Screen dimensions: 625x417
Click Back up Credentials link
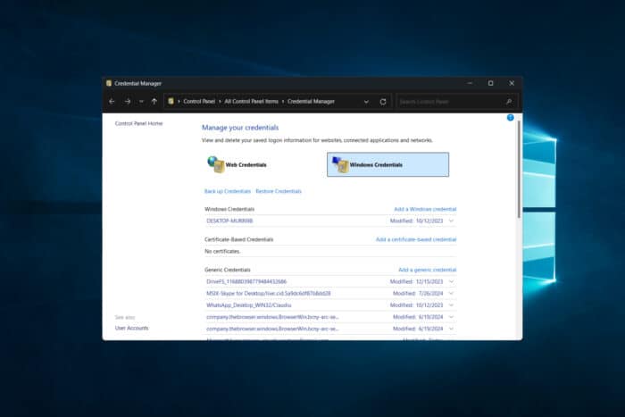[227, 191]
